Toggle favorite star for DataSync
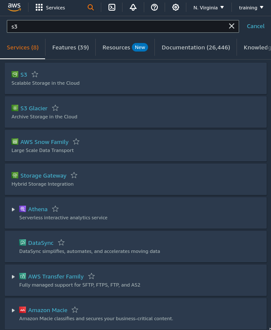 pos(61,243)
